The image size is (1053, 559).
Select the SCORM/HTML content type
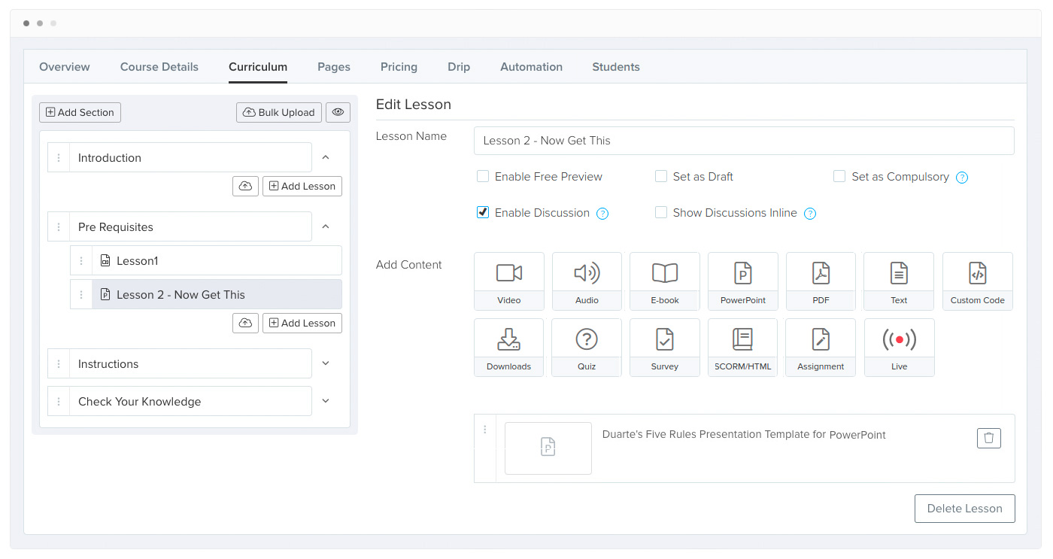point(742,348)
